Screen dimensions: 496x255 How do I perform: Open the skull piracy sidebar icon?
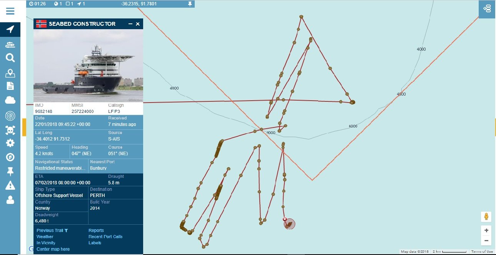point(10,130)
